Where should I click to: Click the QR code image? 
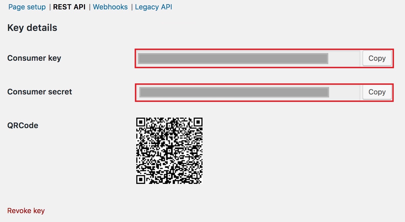click(x=169, y=151)
